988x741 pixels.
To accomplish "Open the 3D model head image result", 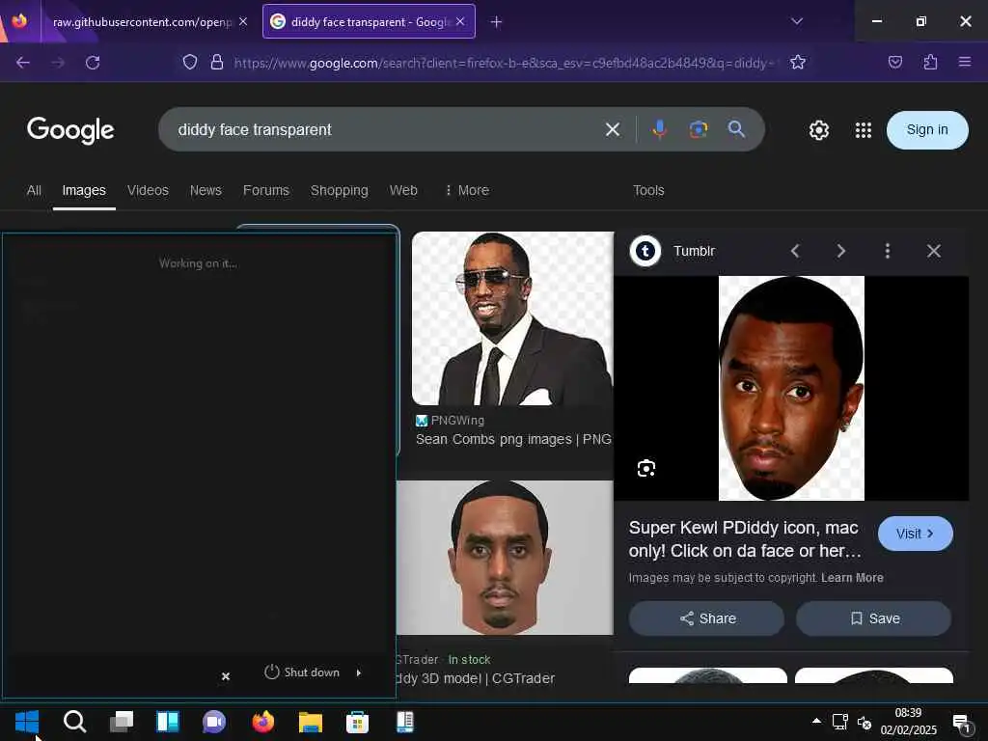I will 505,558.
